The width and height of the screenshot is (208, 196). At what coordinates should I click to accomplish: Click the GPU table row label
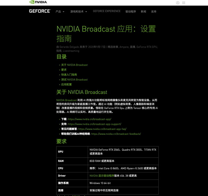(61, 152)
